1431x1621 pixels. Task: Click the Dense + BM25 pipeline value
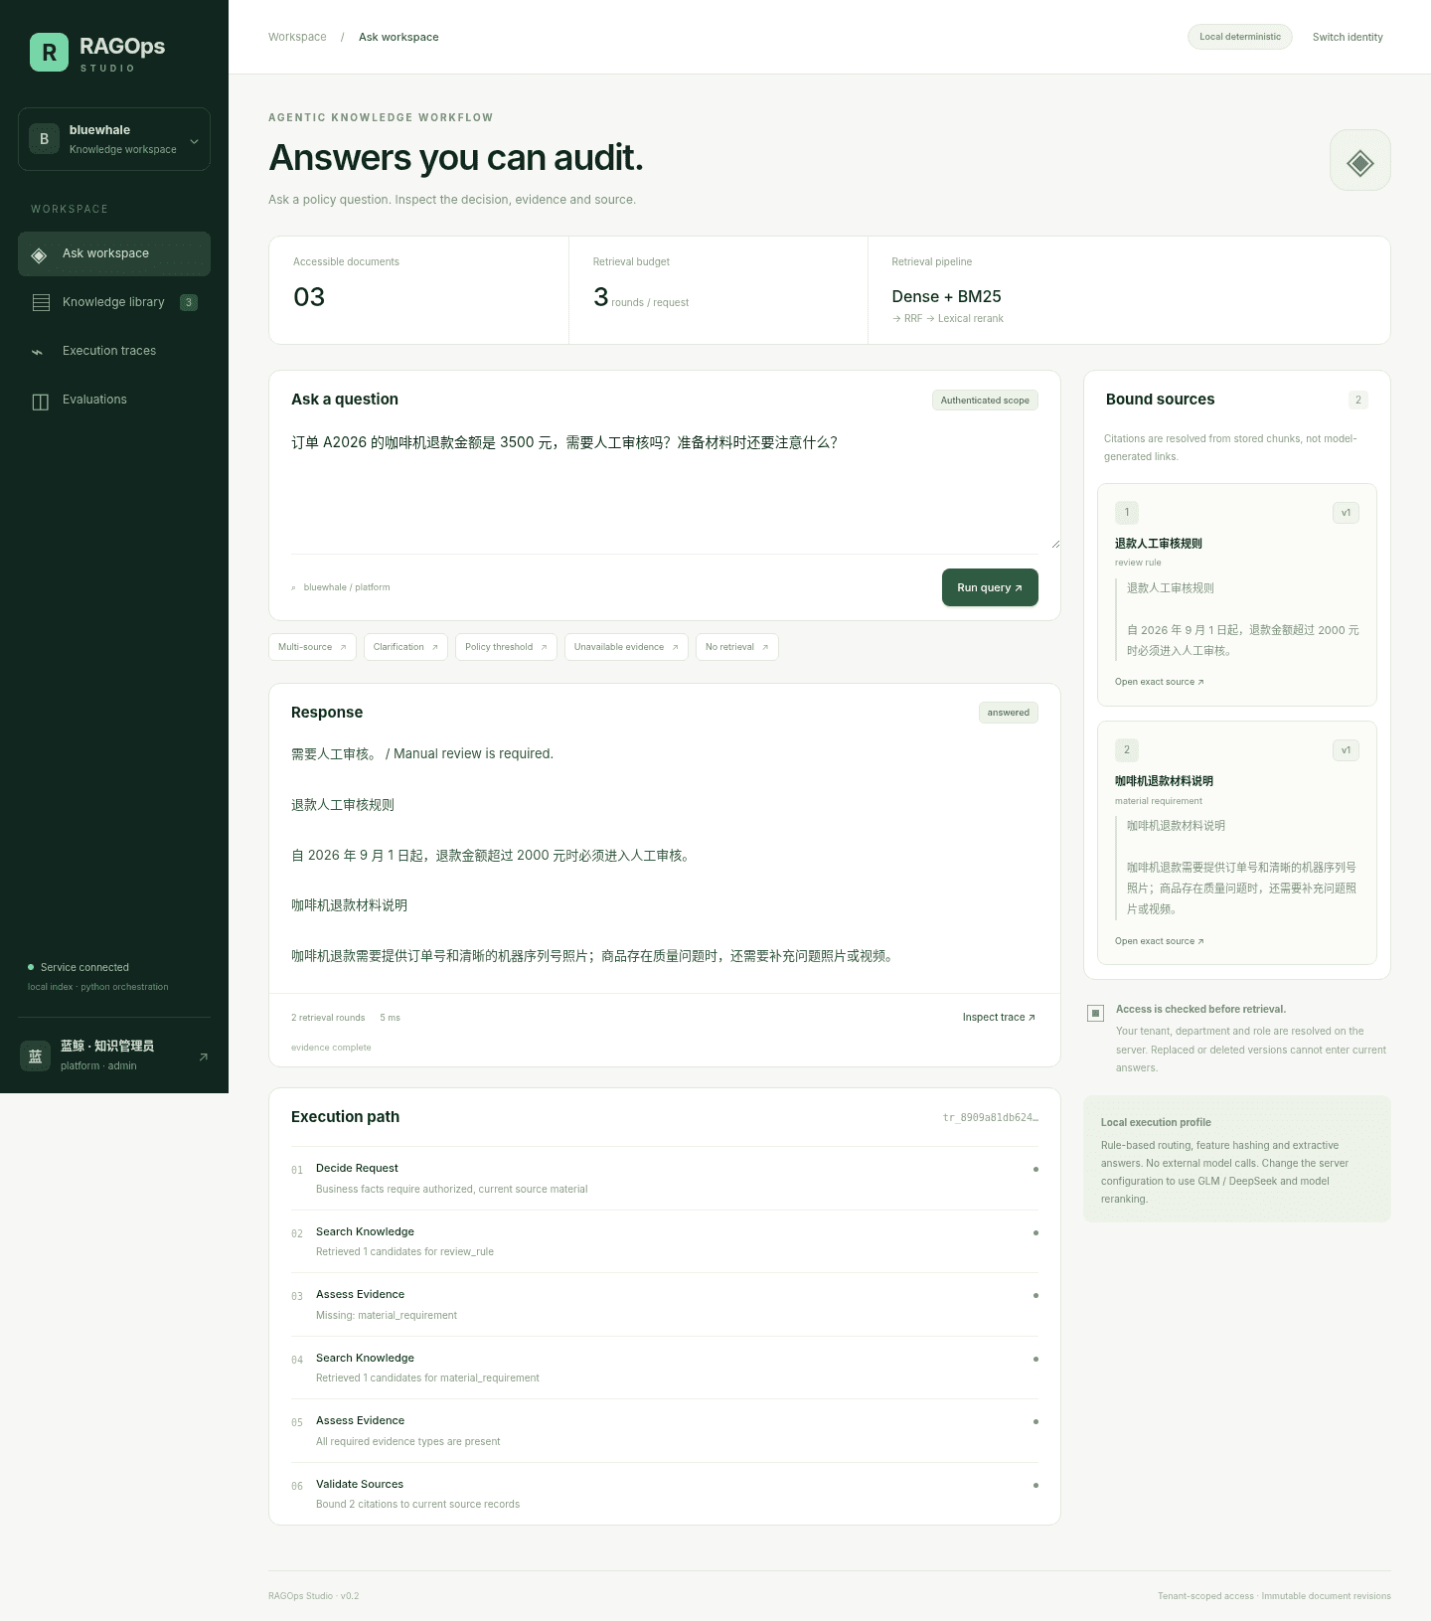tap(946, 296)
